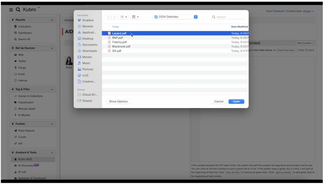324x184 pixels.
Task: Sort files by Date Modified column
Action: click(239, 27)
